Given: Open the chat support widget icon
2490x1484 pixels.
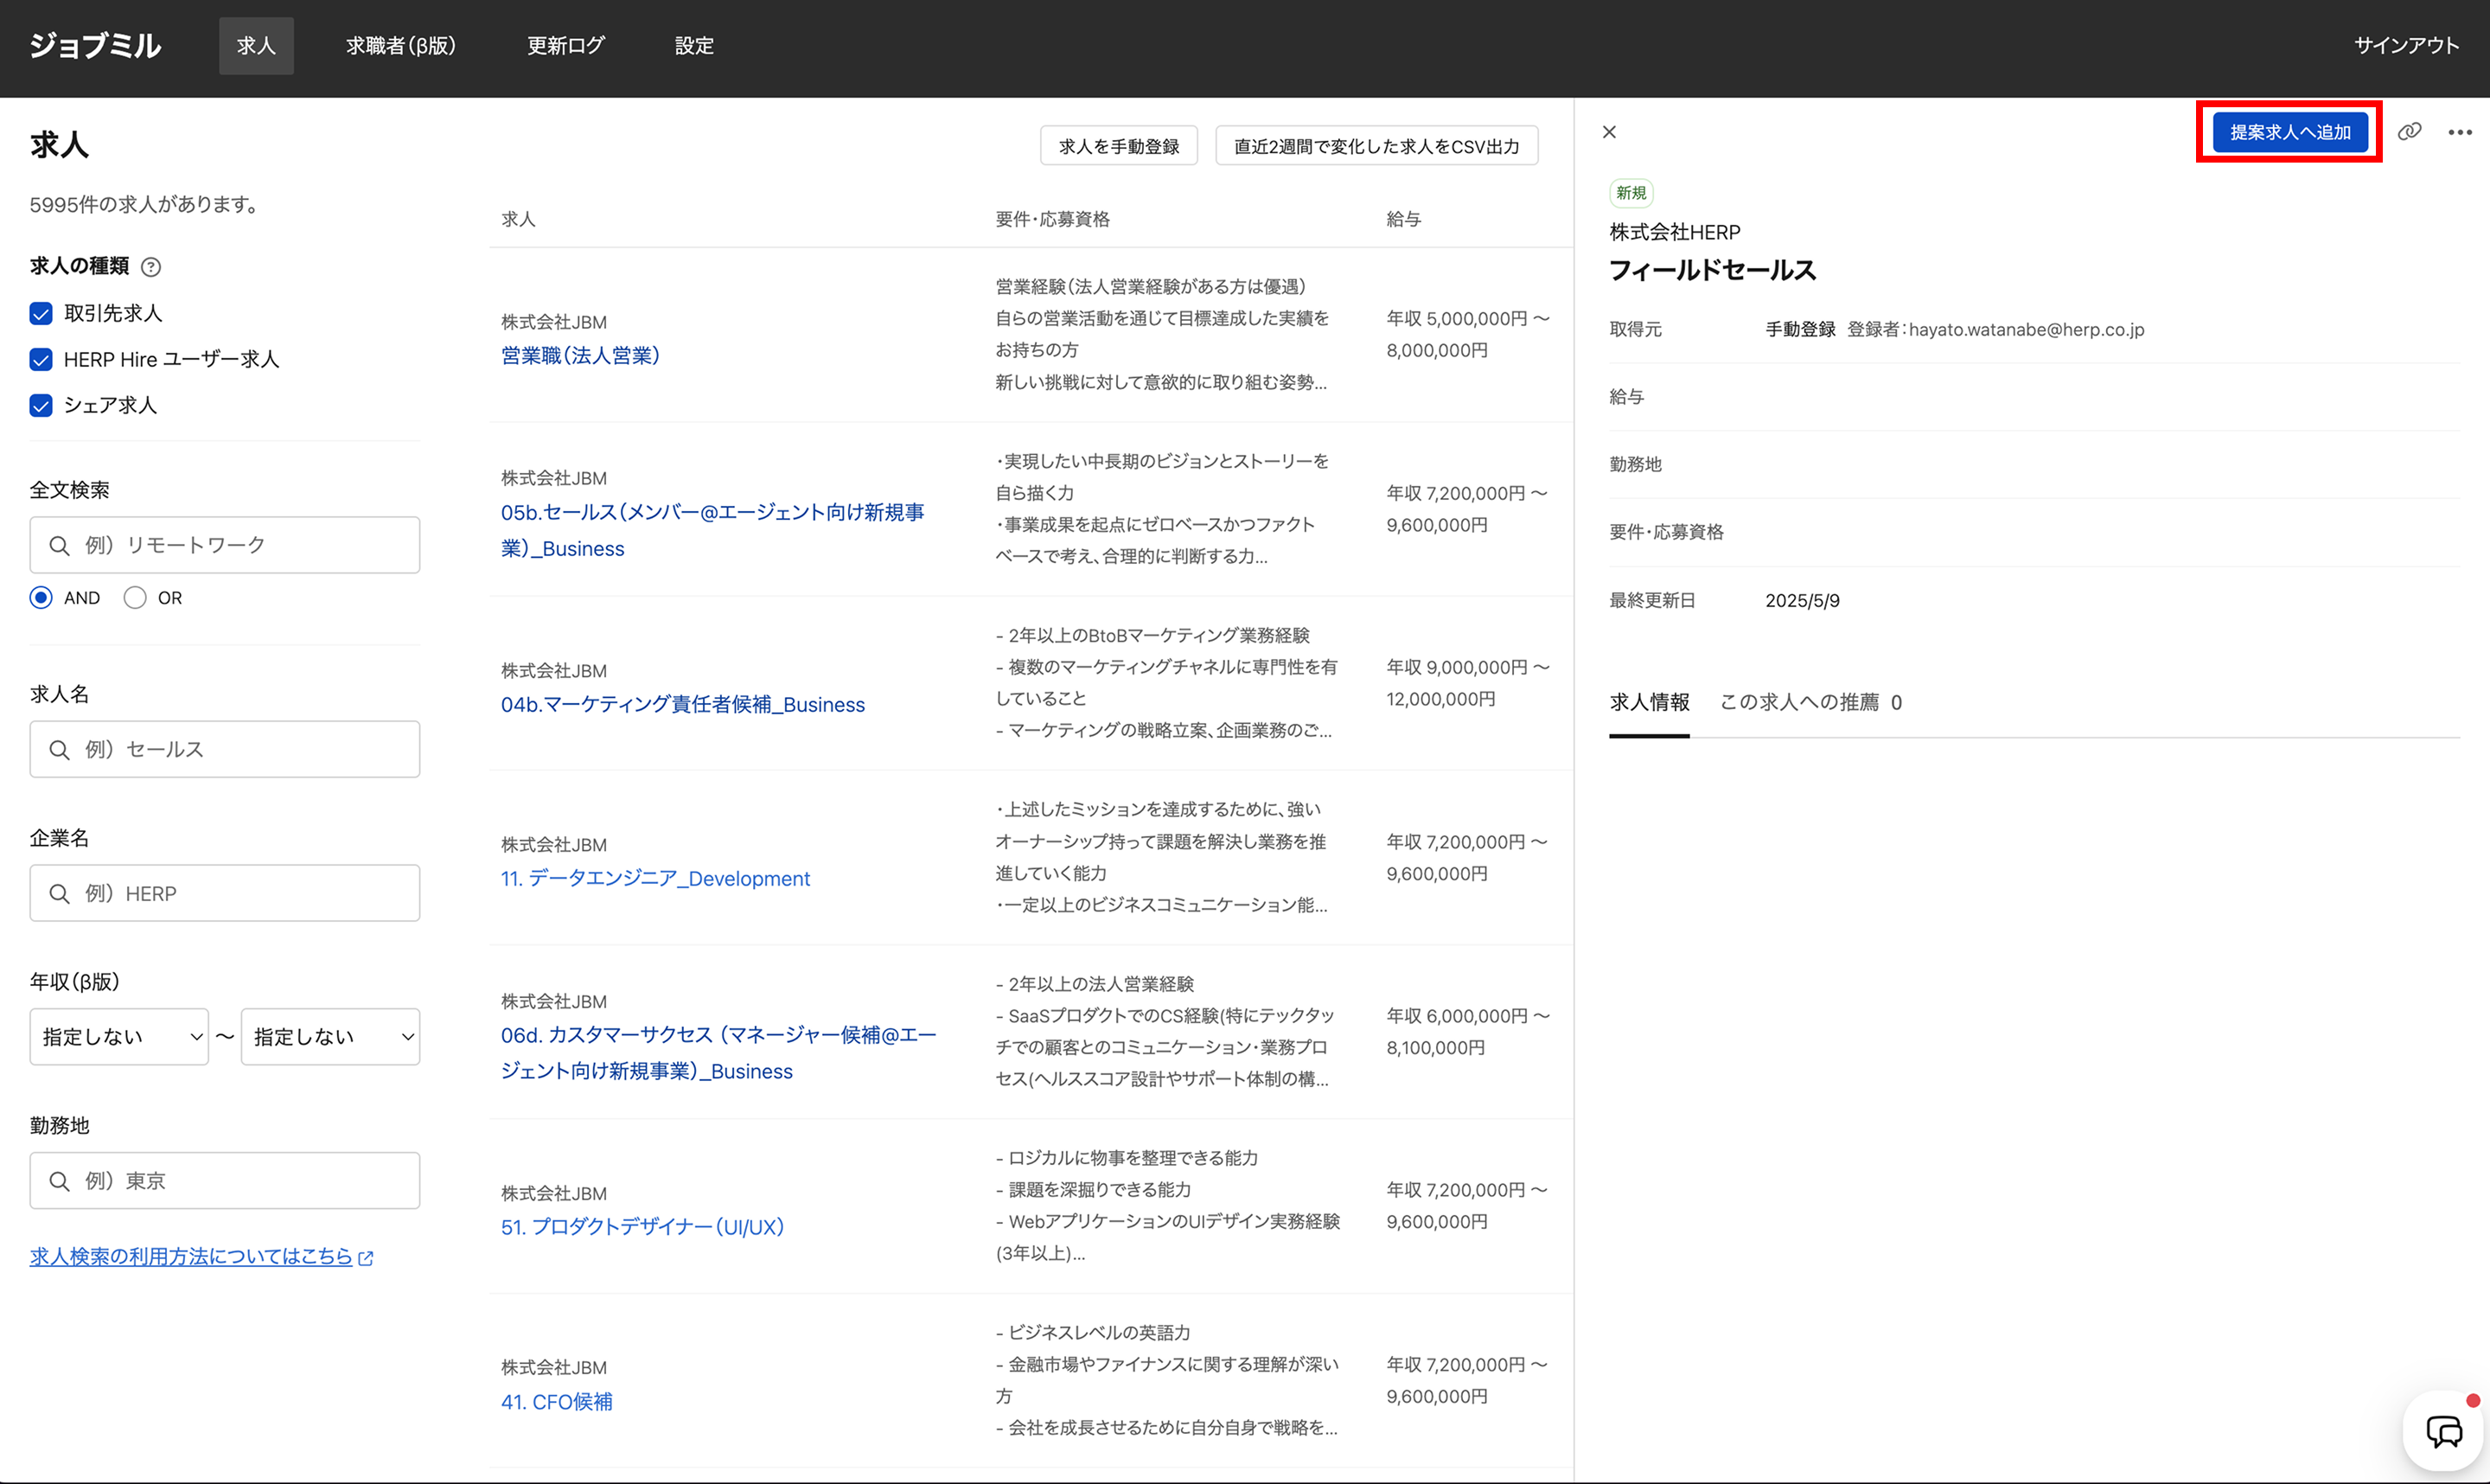Looking at the screenshot, I should (2443, 1431).
